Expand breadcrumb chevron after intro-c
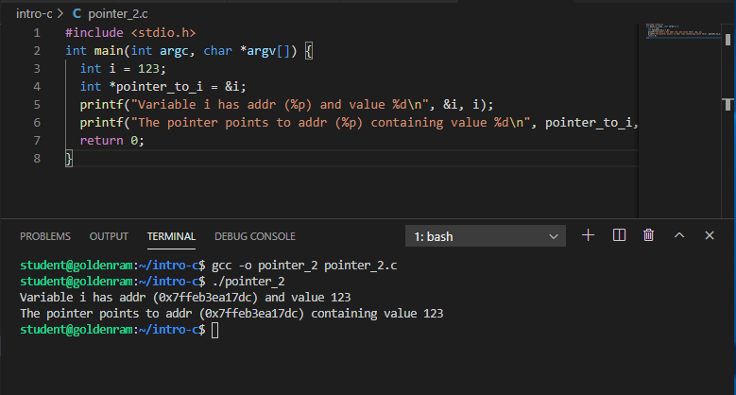 [60, 14]
